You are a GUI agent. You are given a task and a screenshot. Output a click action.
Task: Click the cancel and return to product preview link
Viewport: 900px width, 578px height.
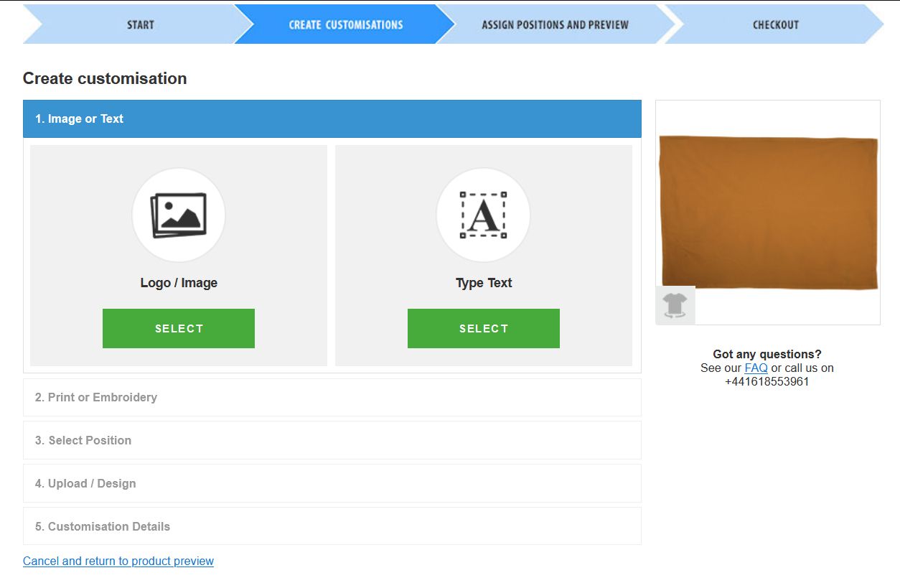click(x=118, y=561)
